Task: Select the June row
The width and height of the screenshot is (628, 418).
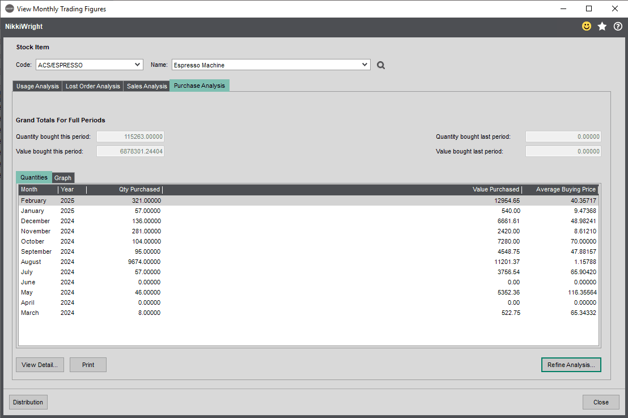Action: pyautogui.click(x=308, y=282)
